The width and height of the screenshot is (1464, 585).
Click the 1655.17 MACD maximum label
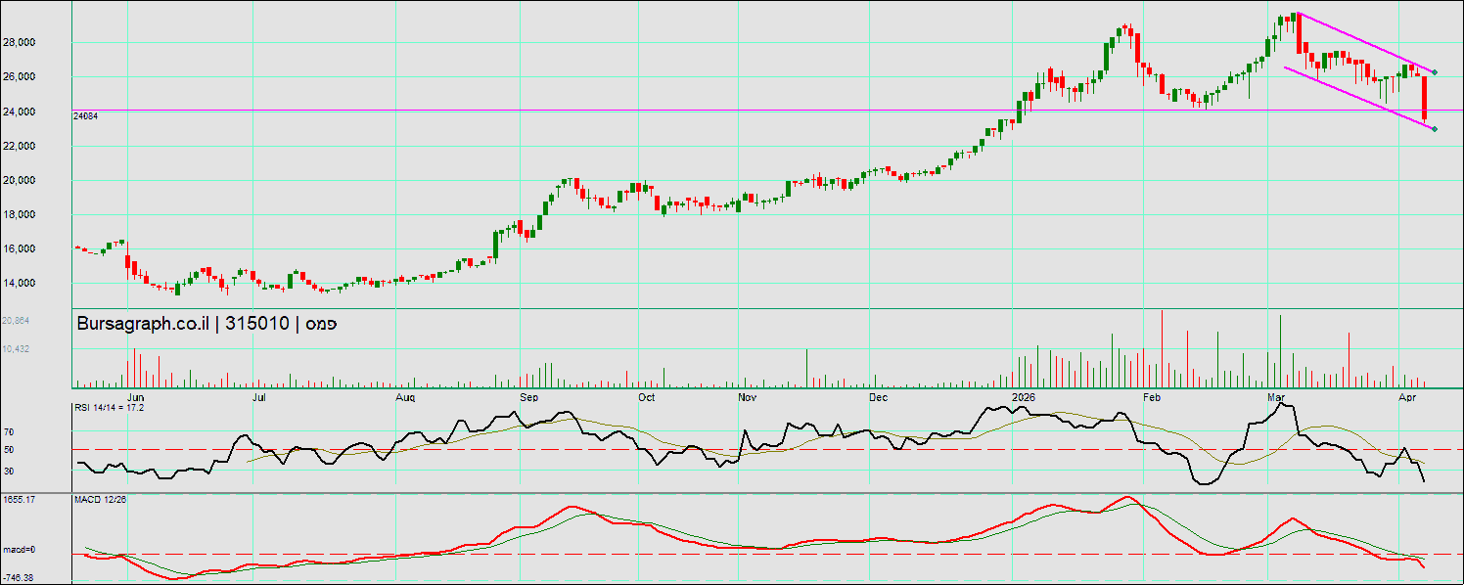(x=19, y=500)
